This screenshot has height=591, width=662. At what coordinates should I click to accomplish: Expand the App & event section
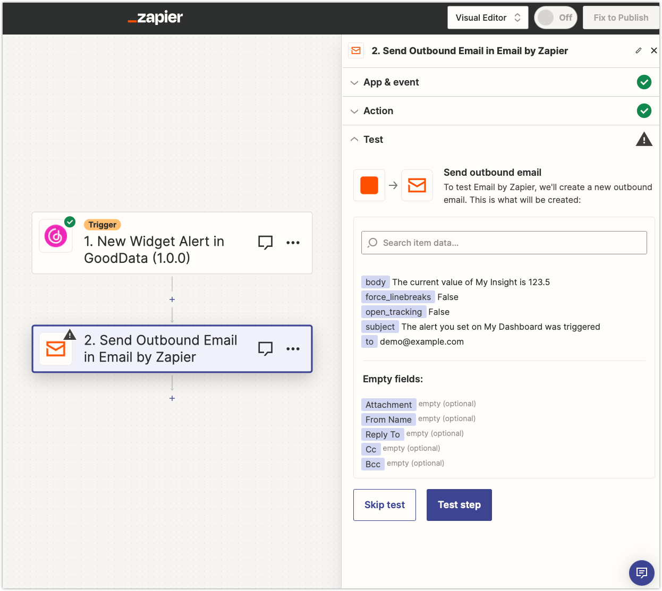pyautogui.click(x=501, y=82)
